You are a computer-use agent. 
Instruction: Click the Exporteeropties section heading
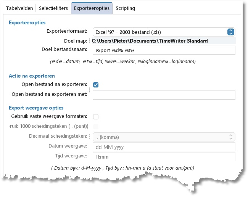[x=27, y=23]
